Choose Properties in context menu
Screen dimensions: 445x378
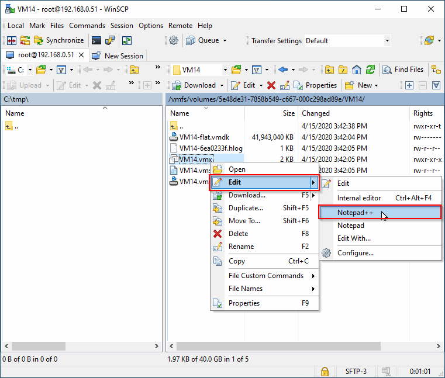264,303
